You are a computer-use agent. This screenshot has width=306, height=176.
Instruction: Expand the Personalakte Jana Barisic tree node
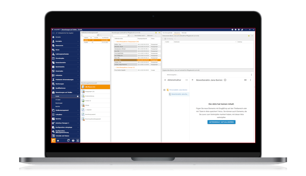pos(164,90)
